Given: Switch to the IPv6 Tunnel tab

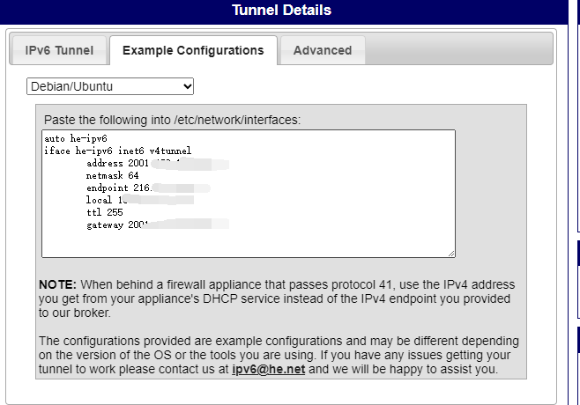Looking at the screenshot, I should tap(59, 50).
